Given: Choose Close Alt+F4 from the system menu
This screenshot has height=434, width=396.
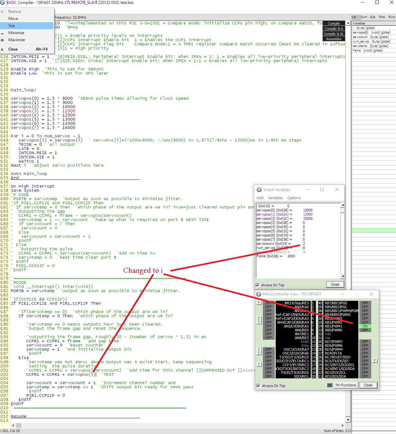Looking at the screenshot, I should (x=27, y=49).
